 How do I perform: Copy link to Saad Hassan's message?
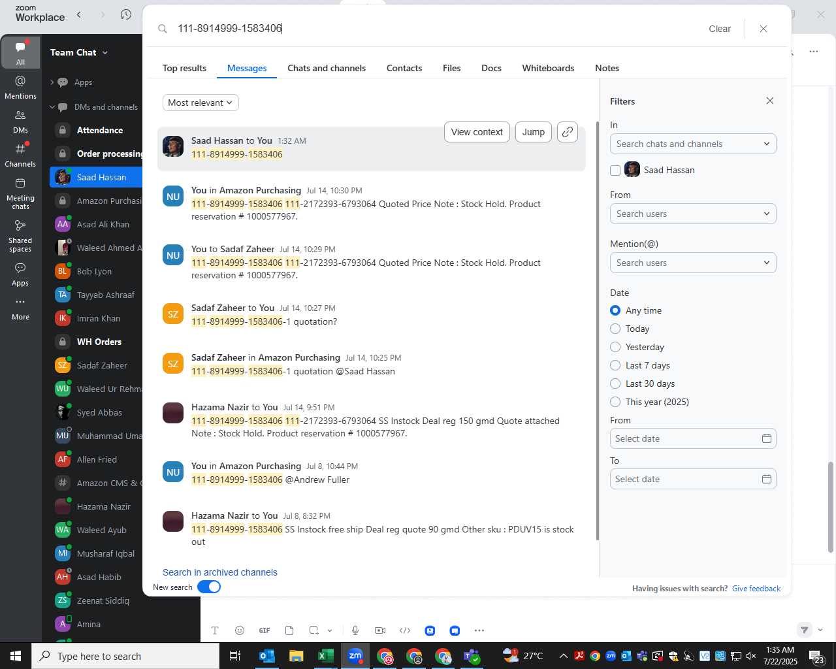pyautogui.click(x=568, y=132)
